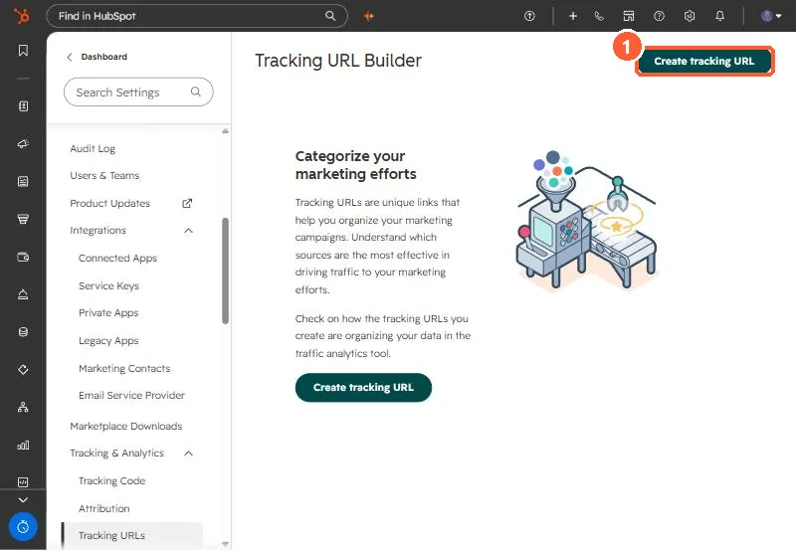Click the upgrade arrow icon in top bar

point(529,16)
